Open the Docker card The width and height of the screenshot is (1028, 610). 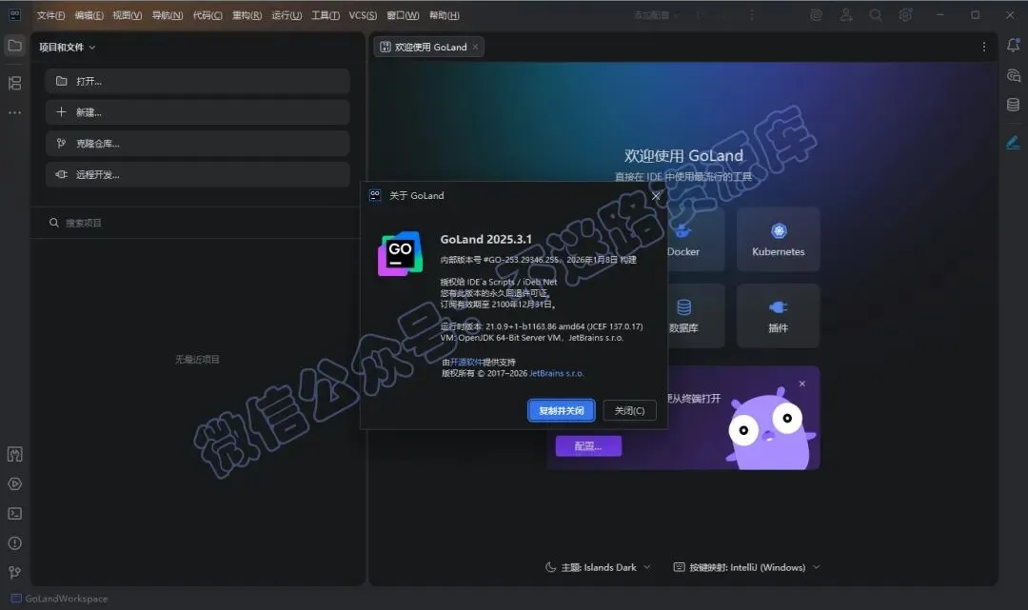tap(696, 239)
